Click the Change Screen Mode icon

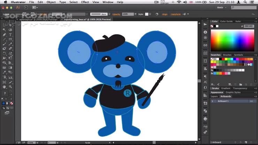point(7,113)
